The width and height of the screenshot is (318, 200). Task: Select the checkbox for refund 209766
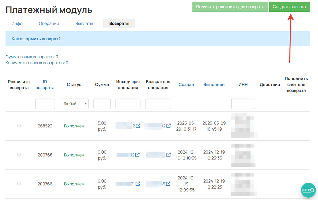point(19,184)
